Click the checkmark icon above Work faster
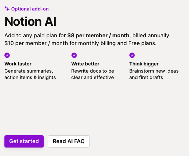Screen dimensions: 189x156 coord(7,55)
